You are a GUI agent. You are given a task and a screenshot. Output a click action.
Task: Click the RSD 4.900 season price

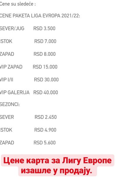point(45,130)
